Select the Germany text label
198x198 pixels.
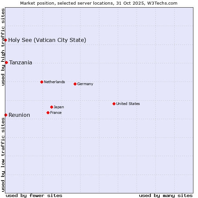pyautogui.click(x=85, y=84)
